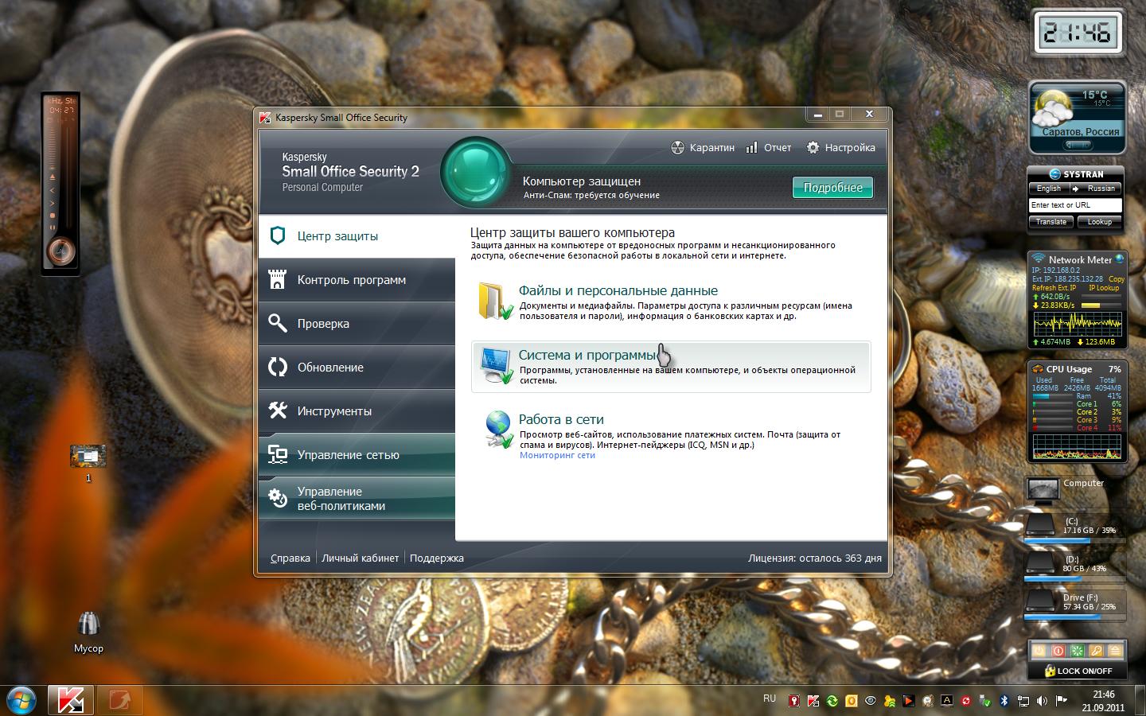Click the 'Enter text or URL' field
1146x716 pixels.
(x=1075, y=205)
